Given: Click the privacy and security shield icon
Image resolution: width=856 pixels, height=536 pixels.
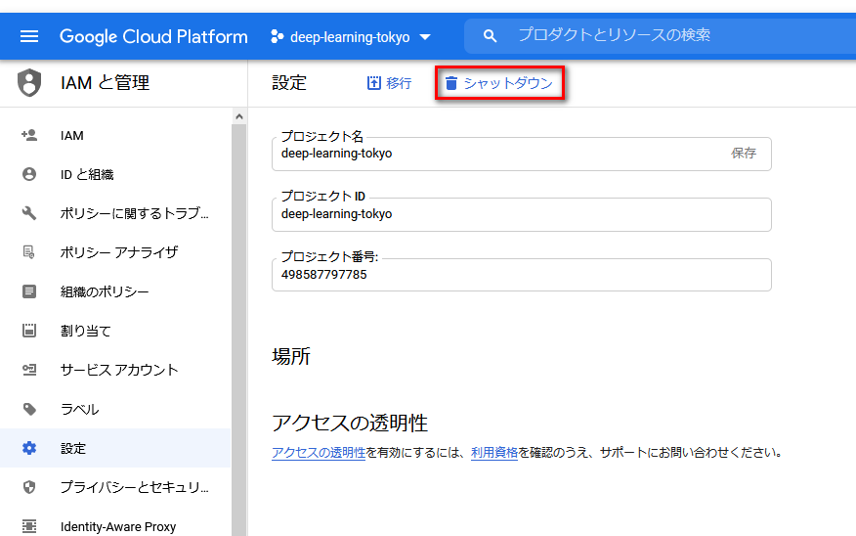Looking at the screenshot, I should [x=29, y=487].
